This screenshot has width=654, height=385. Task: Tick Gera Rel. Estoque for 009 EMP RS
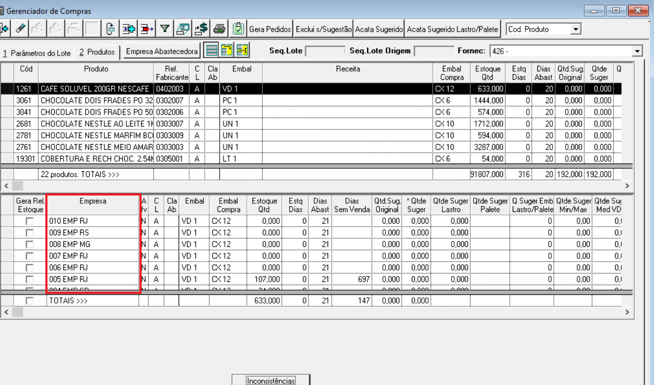29,233
